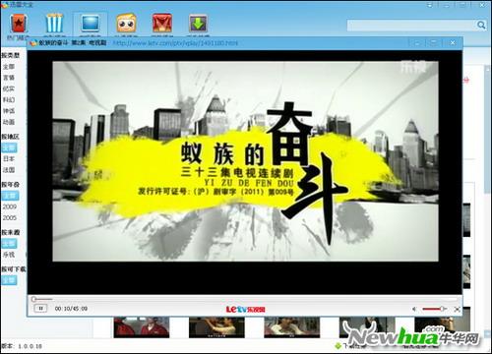492x354 pixels.
Task: Click into the top search field
Action: pyautogui.click(x=411, y=26)
